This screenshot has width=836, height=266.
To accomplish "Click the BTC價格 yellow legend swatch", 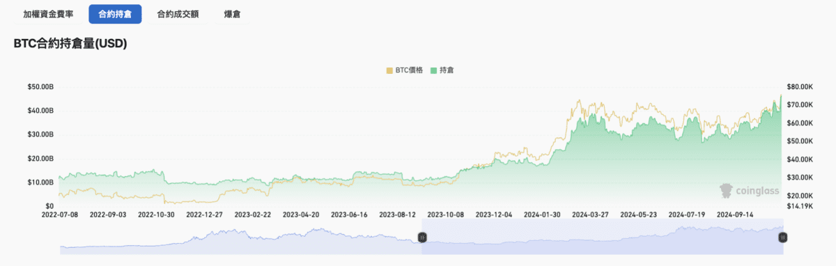I will pyautogui.click(x=389, y=70).
